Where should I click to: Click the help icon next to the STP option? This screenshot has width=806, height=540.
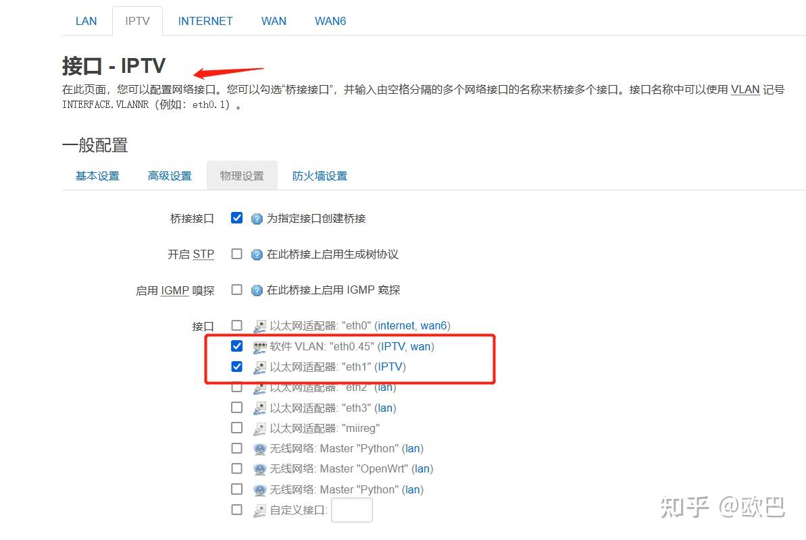[256, 253]
